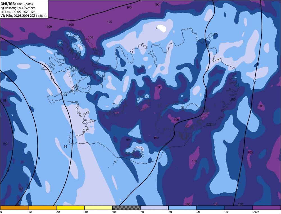This screenshot has width=281, height=214.
Task: Click the contour label '70'
Action: [206, 97]
